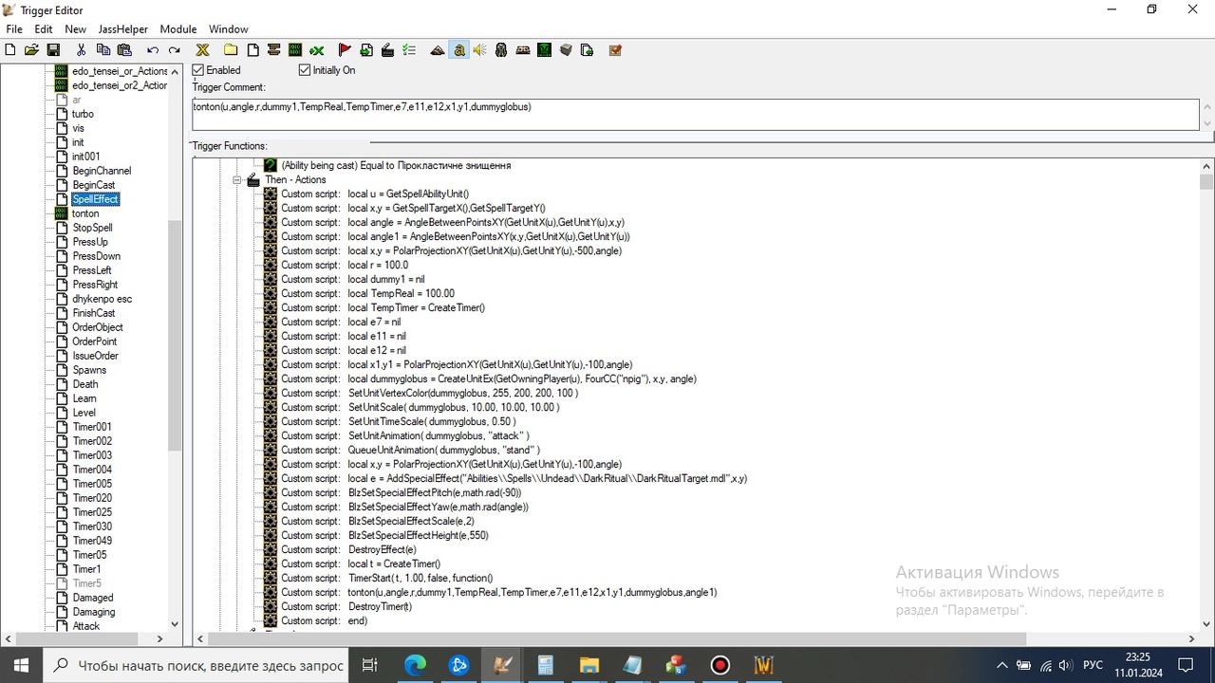Screen dimensions: 1215x683
Task: Open File Explorer from the taskbar
Action: 589,665
